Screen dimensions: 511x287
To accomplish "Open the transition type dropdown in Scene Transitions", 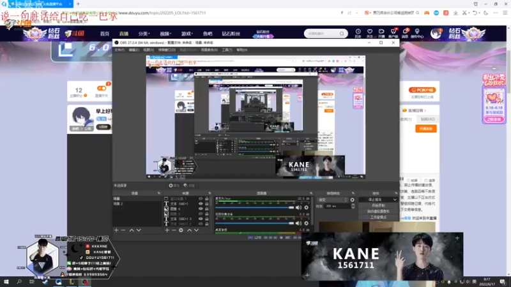I will (x=333, y=200).
